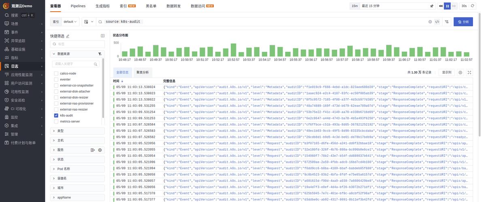
Task: Switch to the 数据访问 tab
Action: pyautogui.click(x=198, y=6)
